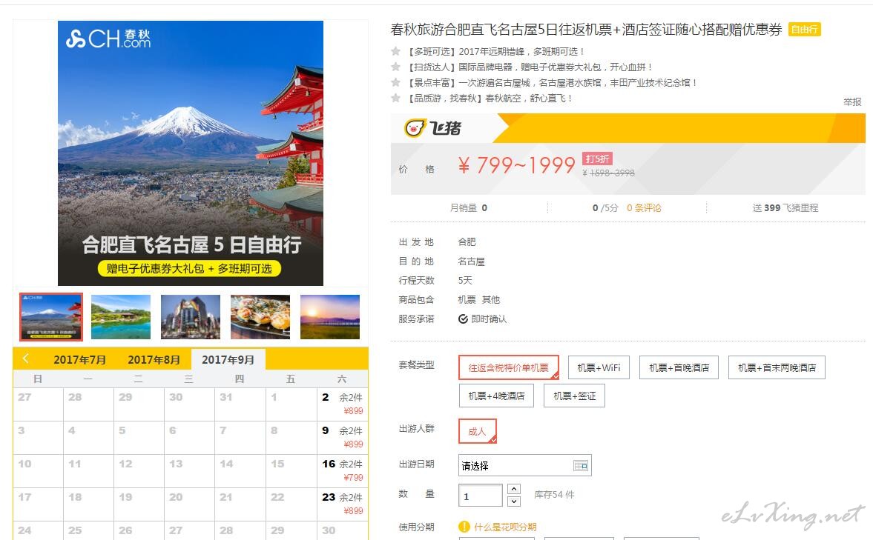Viewport: 873px width, 540px height.
Task: Click the 0 /5分 rating text
Action: (605, 207)
